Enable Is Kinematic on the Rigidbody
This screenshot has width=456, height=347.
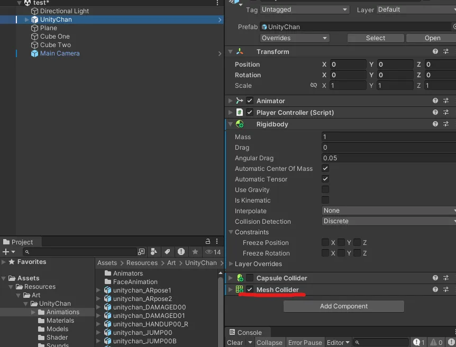click(x=325, y=200)
